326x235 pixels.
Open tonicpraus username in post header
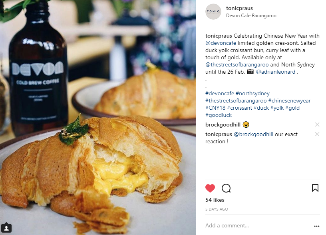click(239, 8)
